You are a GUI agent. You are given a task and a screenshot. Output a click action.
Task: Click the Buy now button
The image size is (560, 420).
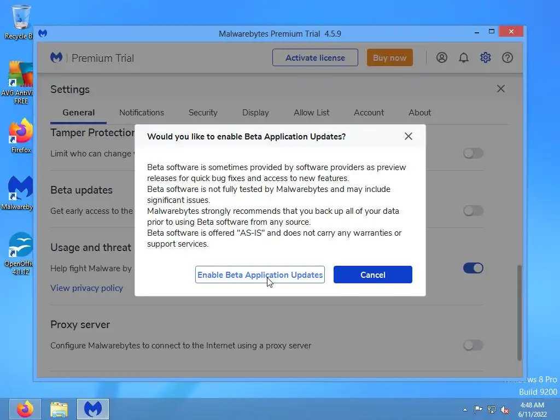click(x=389, y=57)
